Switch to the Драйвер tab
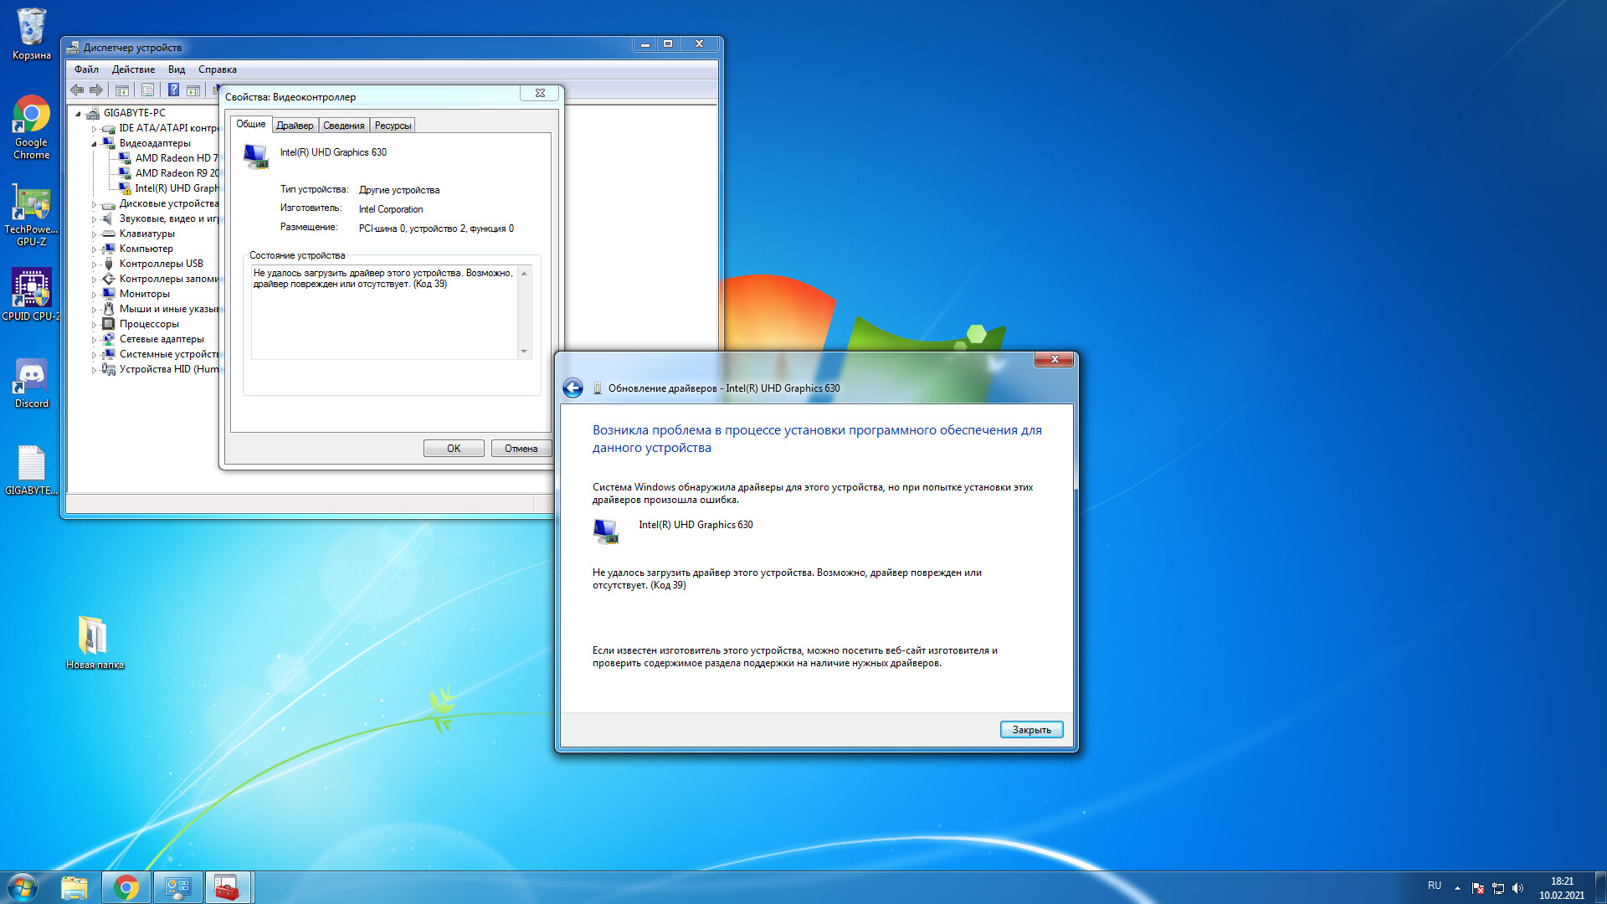The height and width of the screenshot is (904, 1607). tap(295, 126)
